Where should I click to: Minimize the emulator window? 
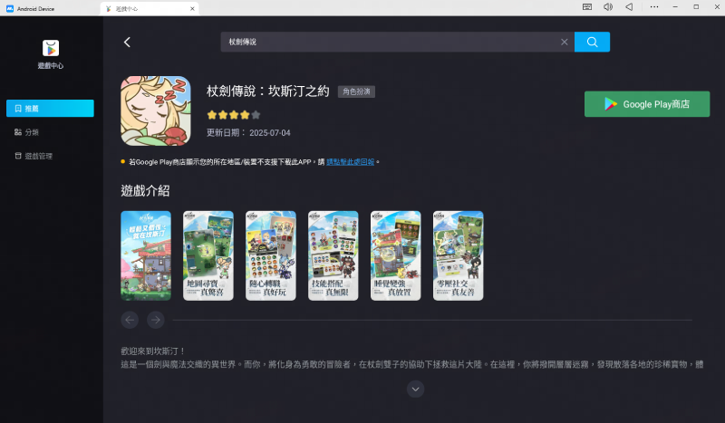(x=675, y=7)
